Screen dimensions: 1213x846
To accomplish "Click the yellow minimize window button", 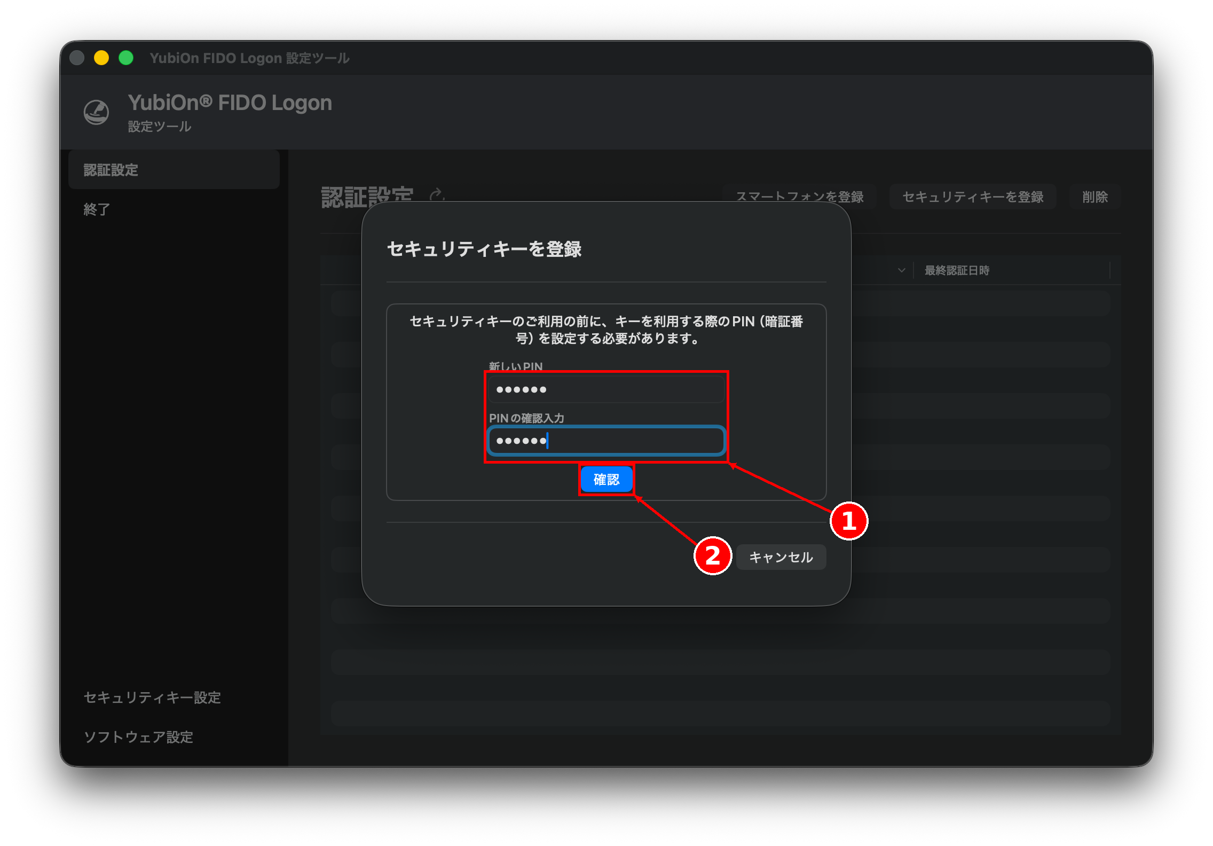I will pos(101,58).
